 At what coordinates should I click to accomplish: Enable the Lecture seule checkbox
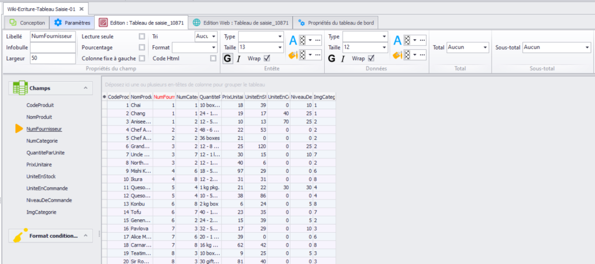coord(142,37)
